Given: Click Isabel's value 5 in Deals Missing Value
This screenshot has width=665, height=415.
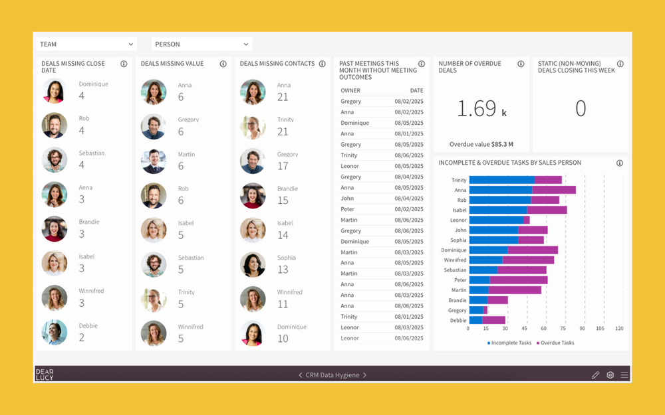Looking at the screenshot, I should pos(181,236).
